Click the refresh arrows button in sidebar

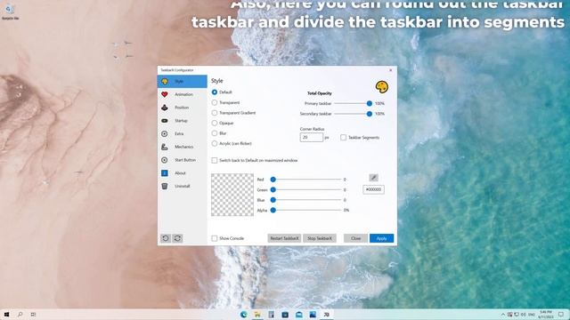(x=177, y=238)
